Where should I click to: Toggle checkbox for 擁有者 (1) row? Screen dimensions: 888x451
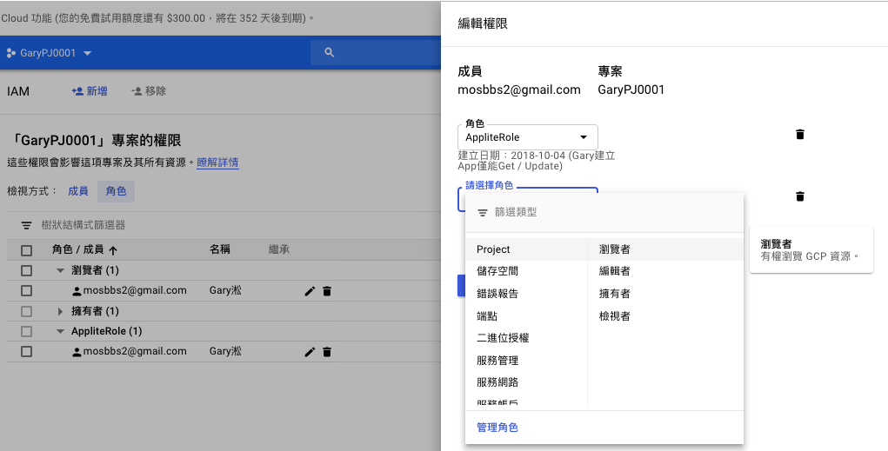(x=27, y=311)
